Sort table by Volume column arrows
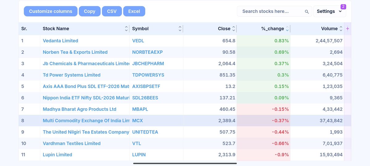The width and height of the screenshot is (370, 166). pyautogui.click(x=341, y=29)
